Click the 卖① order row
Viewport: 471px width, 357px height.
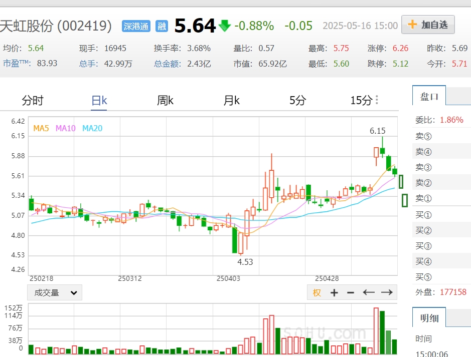(441, 198)
